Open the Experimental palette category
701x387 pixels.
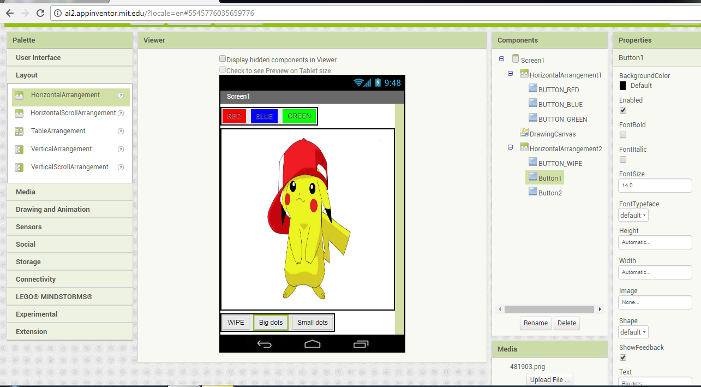click(70, 314)
